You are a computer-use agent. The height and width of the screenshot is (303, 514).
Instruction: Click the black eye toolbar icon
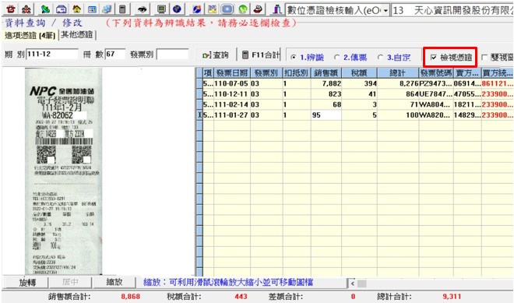pyautogui.click(x=142, y=9)
